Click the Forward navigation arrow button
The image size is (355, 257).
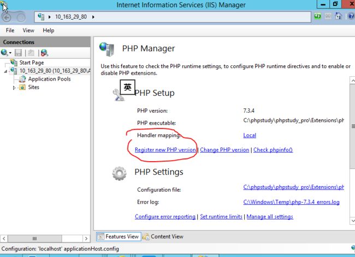point(21,17)
